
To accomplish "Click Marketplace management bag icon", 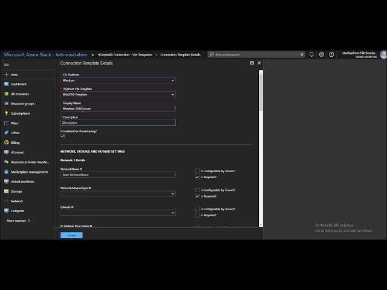I will [x=7, y=172].
